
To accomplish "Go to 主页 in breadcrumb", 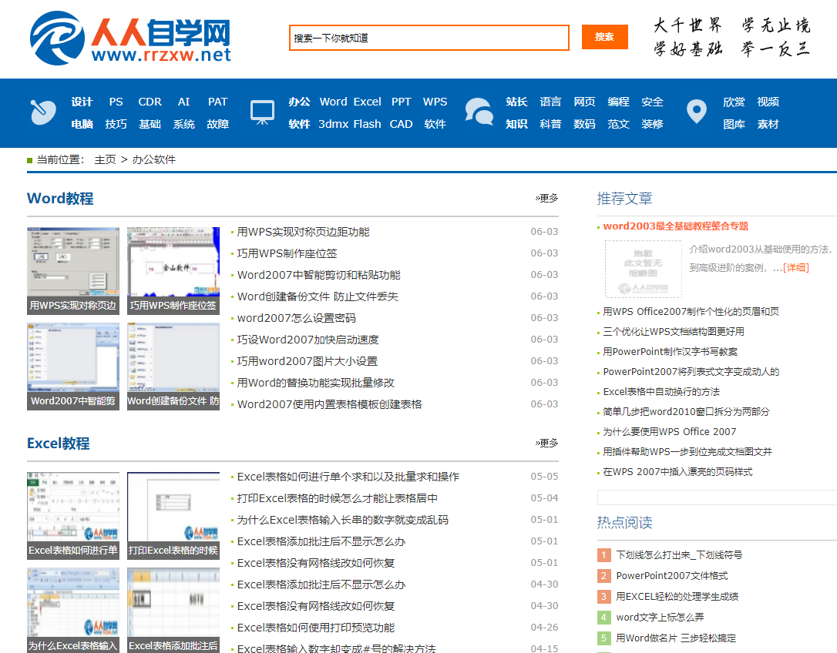I will pyautogui.click(x=105, y=159).
